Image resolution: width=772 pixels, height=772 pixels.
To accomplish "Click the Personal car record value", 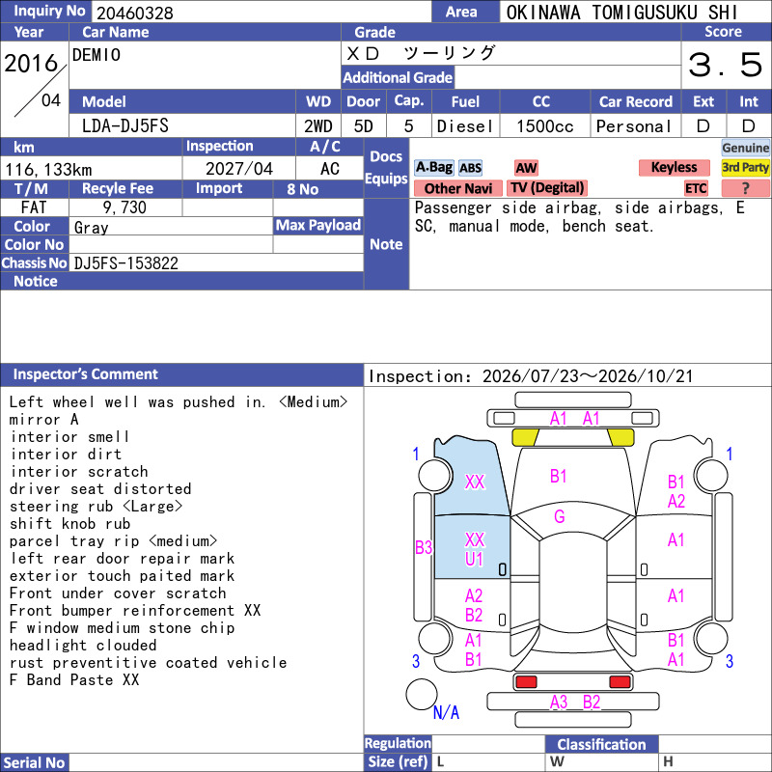I will click(634, 126).
